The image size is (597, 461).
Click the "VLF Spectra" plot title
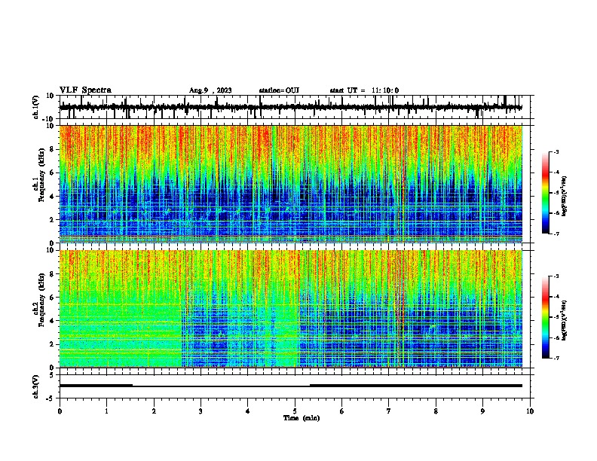(x=85, y=90)
